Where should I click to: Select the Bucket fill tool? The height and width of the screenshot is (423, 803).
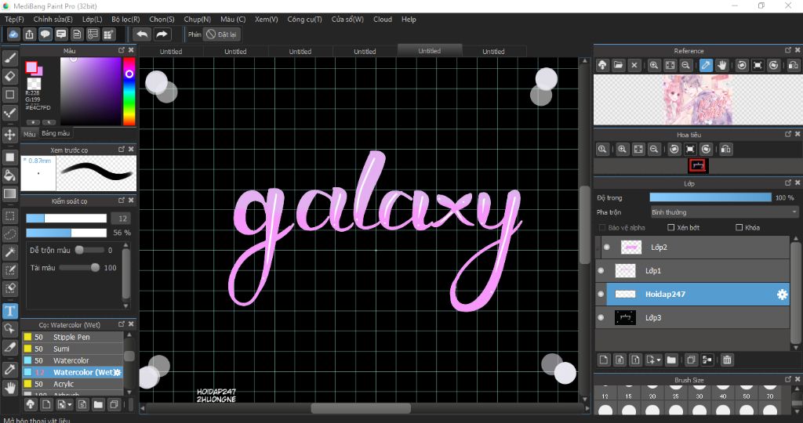[x=9, y=175]
